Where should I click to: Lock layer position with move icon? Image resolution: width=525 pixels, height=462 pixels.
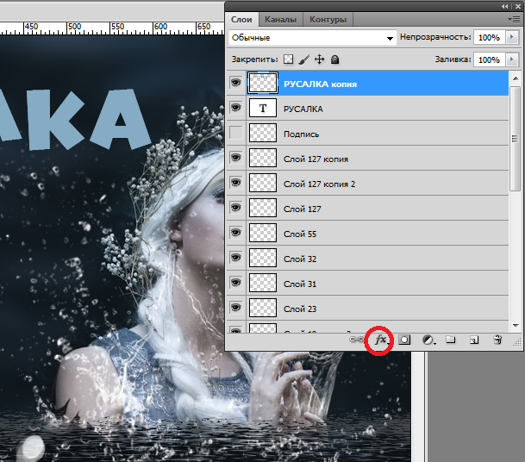tap(319, 59)
